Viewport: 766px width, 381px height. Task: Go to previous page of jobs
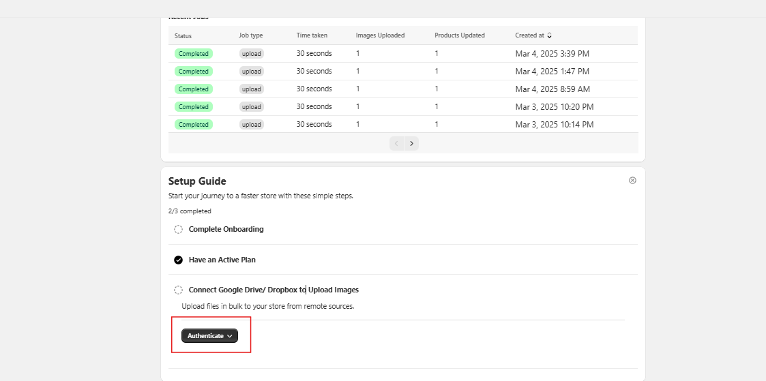396,143
